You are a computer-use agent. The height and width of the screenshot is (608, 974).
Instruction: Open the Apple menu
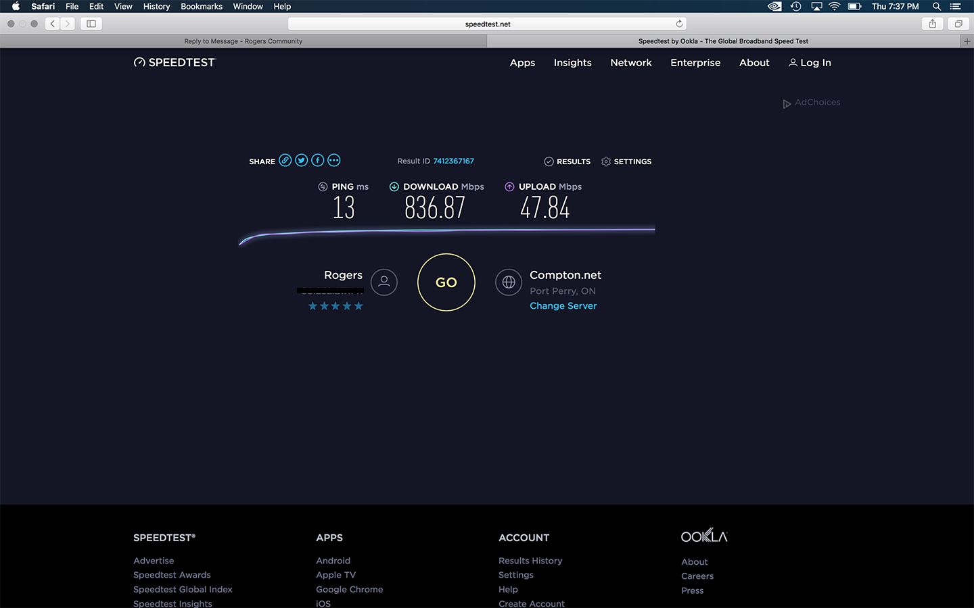pos(15,6)
